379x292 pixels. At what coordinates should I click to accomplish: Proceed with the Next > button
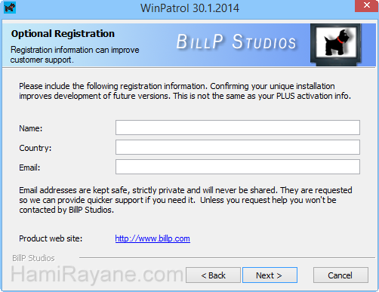[270, 275]
